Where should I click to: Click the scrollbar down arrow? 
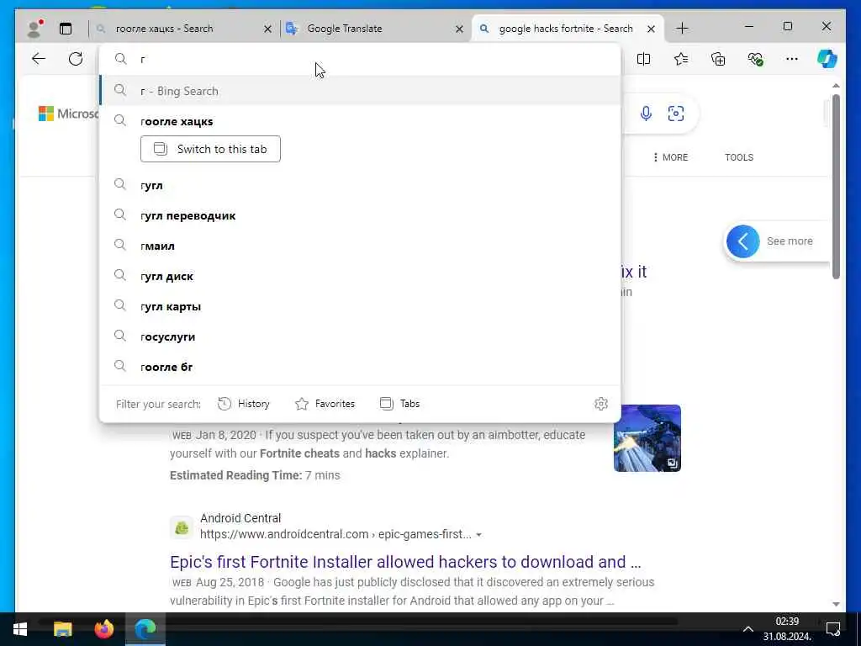tap(836, 604)
